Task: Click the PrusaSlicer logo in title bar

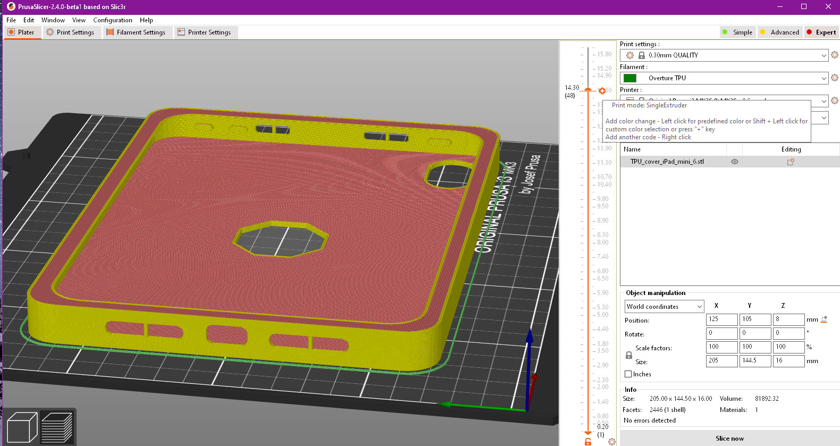Action: (11, 6)
